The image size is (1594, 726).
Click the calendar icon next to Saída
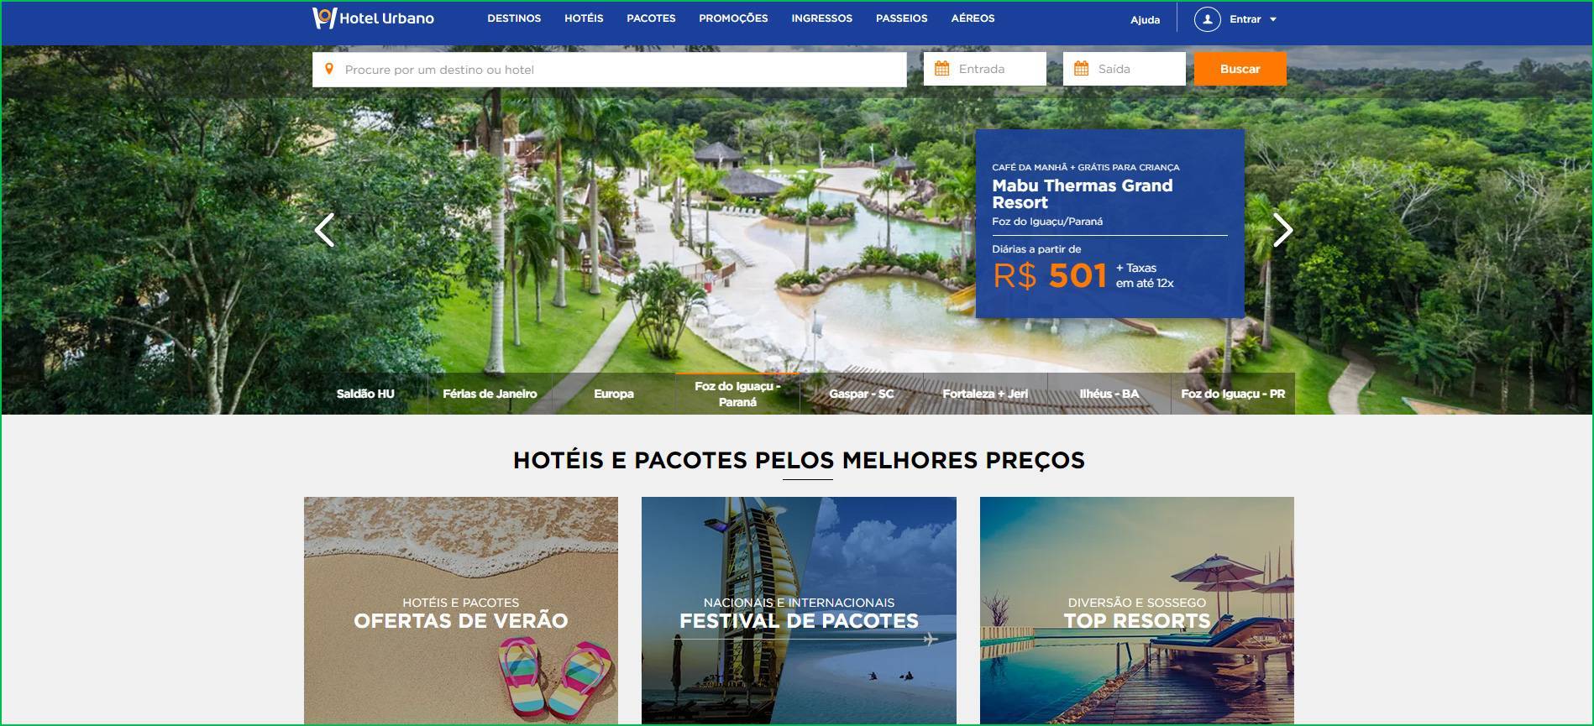(1081, 69)
